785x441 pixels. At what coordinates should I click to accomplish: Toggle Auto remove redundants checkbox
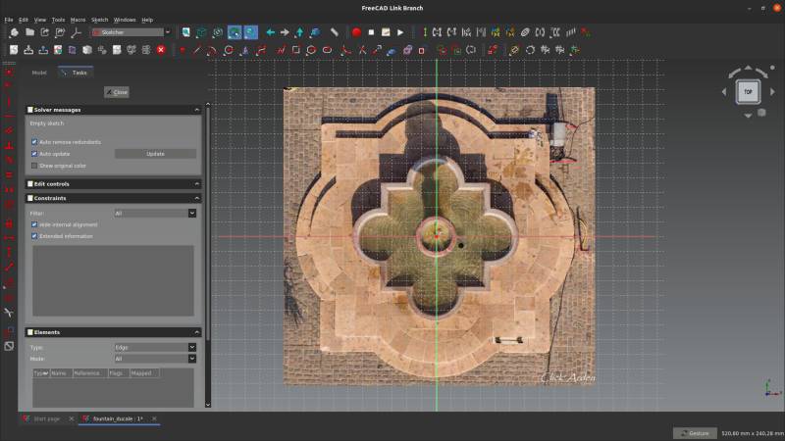(x=34, y=142)
